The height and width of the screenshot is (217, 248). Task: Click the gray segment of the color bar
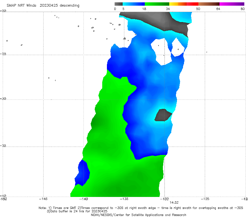pyautogui.click(x=118, y=4)
